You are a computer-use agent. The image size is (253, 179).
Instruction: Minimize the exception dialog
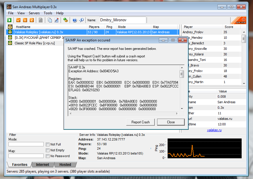[163, 40]
